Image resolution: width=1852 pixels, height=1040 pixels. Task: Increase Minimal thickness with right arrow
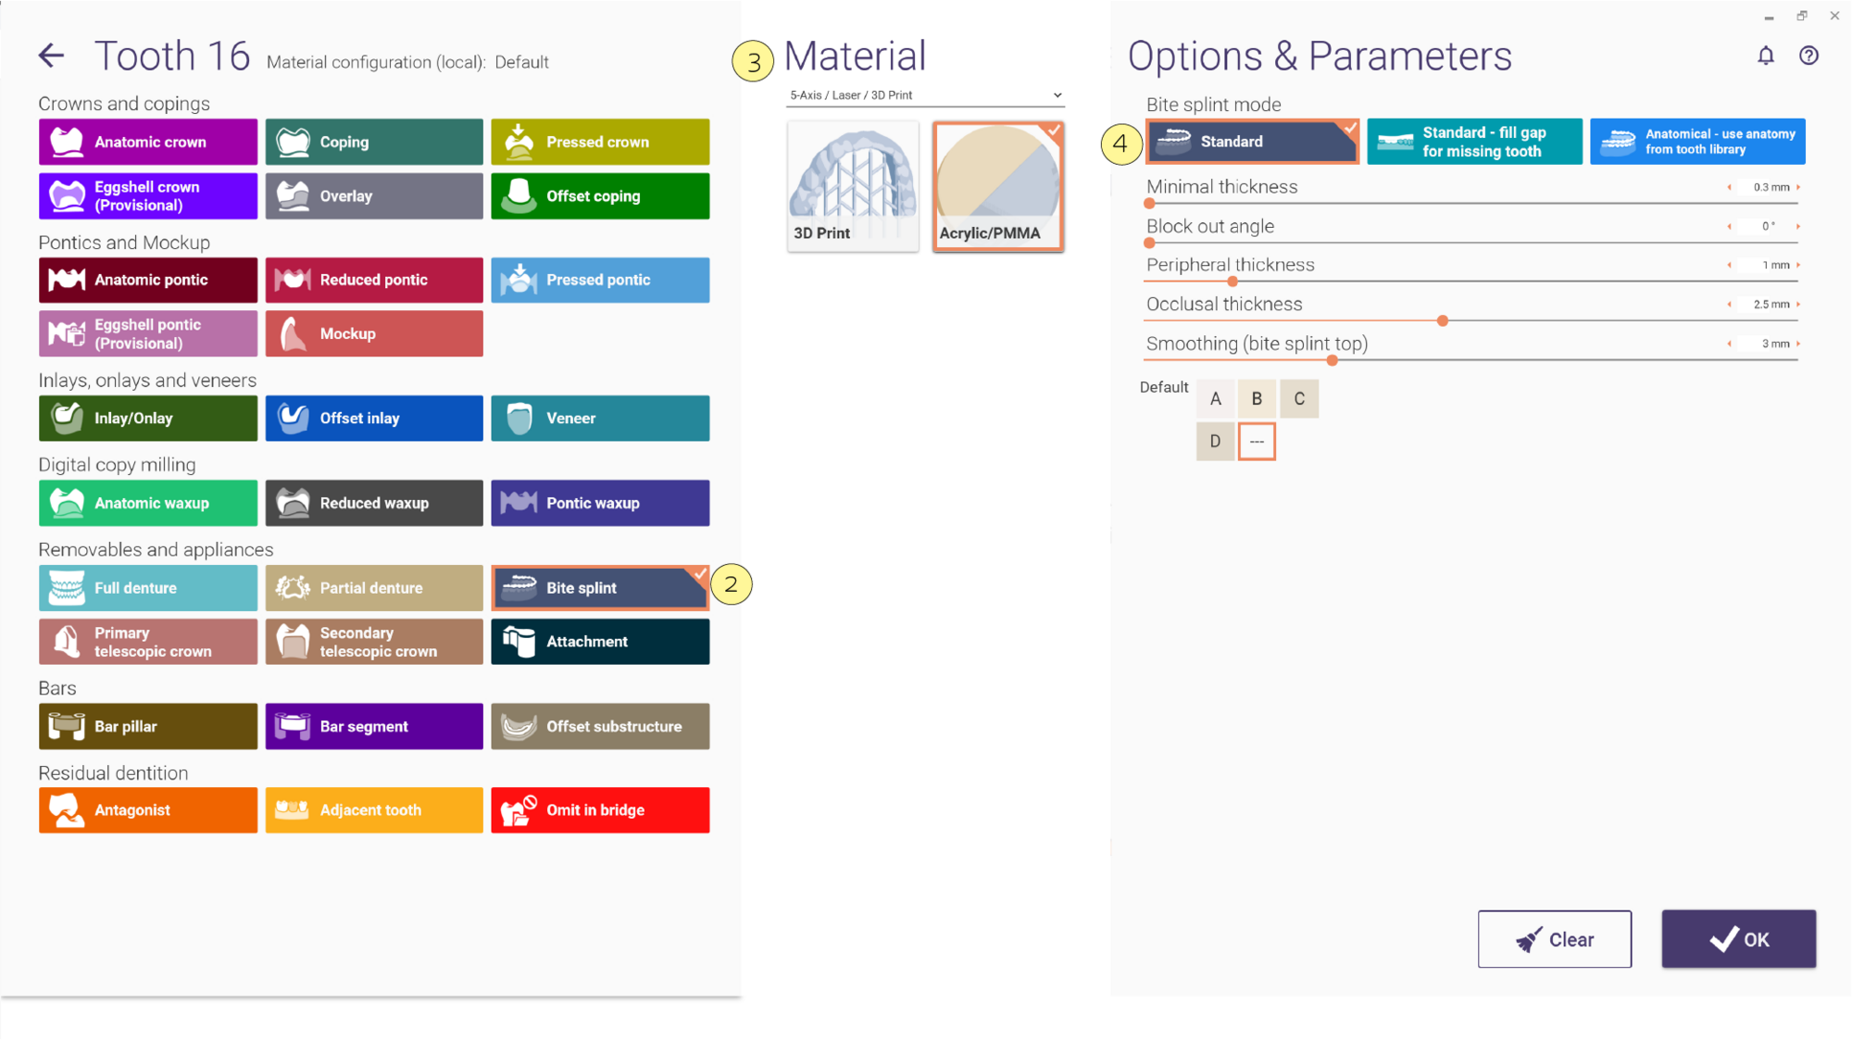pos(1798,187)
